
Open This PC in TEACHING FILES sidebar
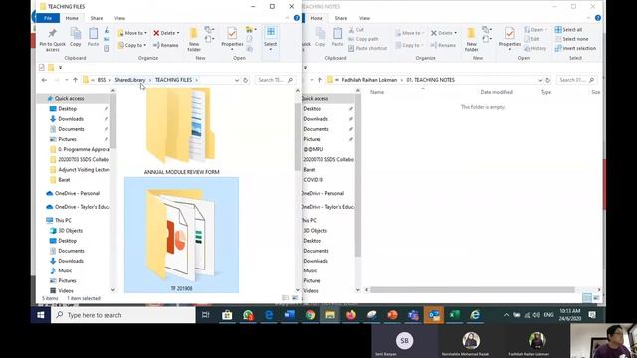pos(63,220)
